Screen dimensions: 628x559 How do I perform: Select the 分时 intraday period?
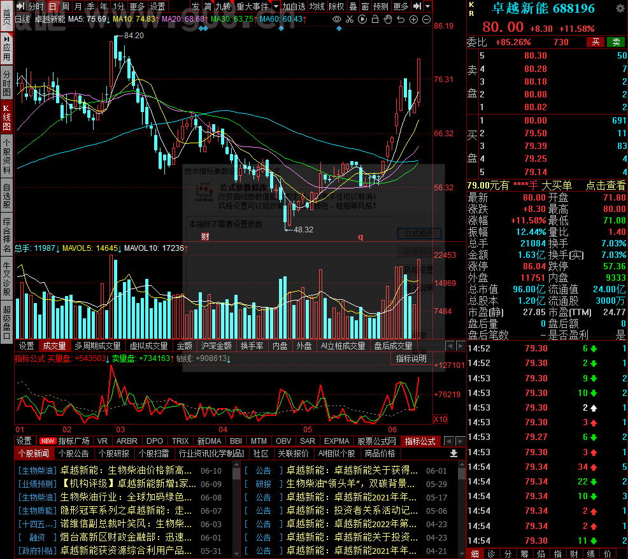click(36, 6)
